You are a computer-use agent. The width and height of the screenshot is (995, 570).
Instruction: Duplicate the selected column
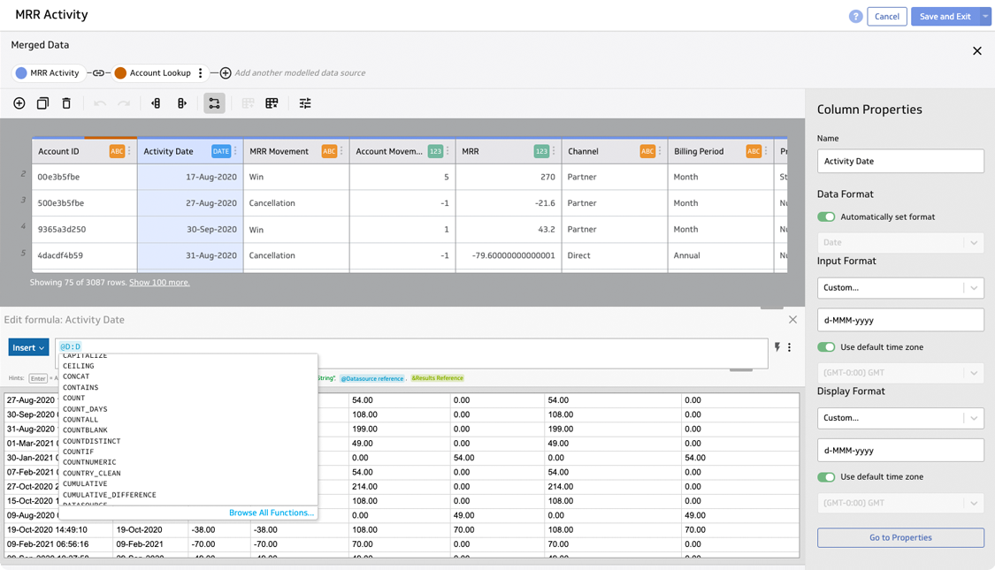pyautogui.click(x=42, y=103)
